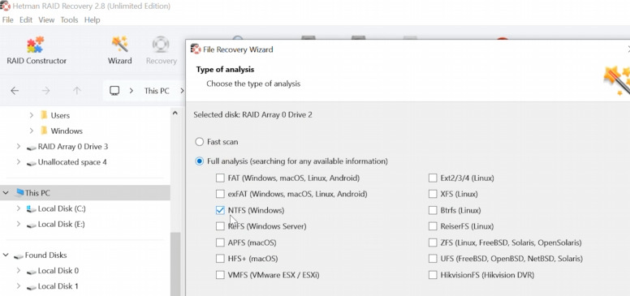The image size is (630, 296).
Task: Click the 'Selected disk: RAID Array 0 Drive 2' text
Action: (252, 114)
